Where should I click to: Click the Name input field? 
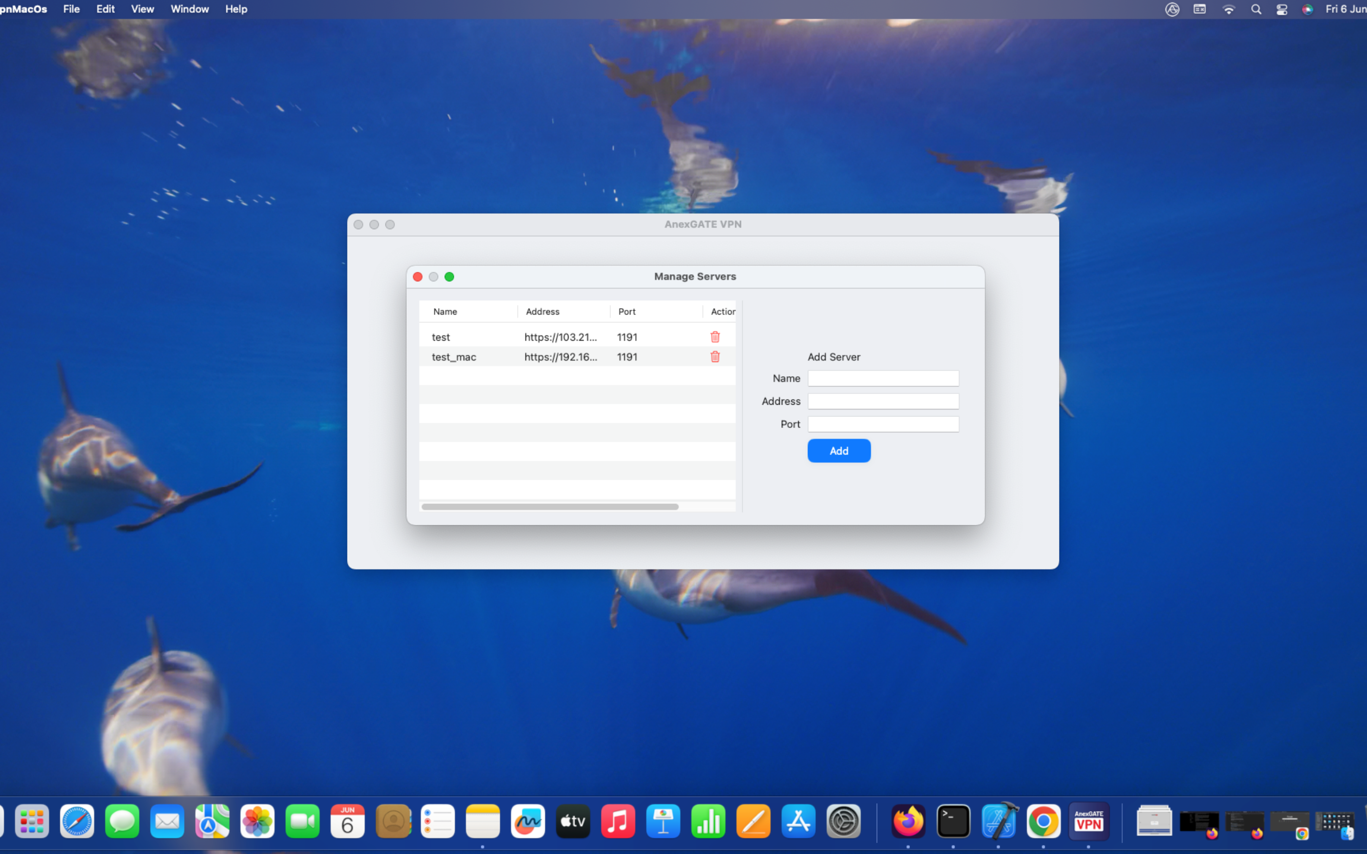pos(883,379)
